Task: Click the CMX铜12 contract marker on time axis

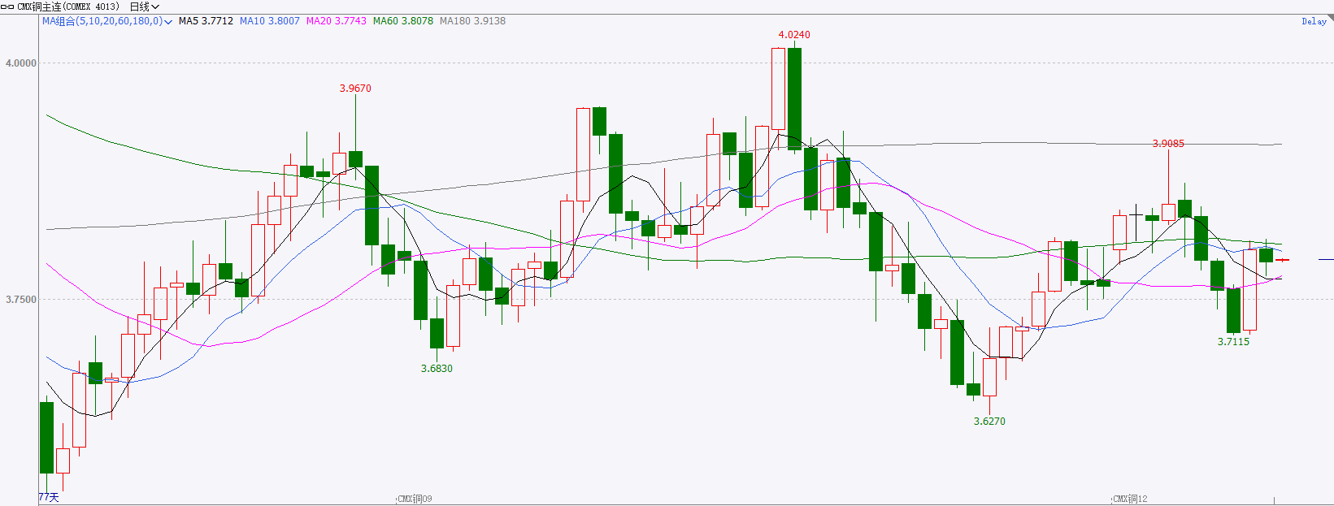Action: [x=1130, y=499]
